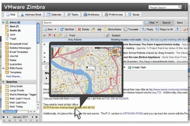
Task: Click the Find Shares link
Action: click(x=14, y=76)
